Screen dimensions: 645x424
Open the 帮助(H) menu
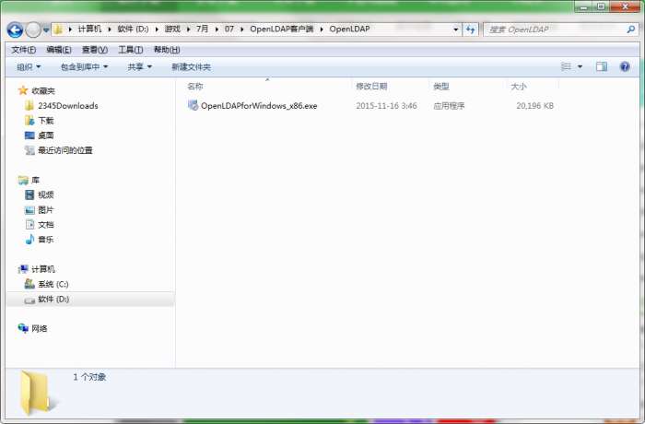click(x=167, y=50)
